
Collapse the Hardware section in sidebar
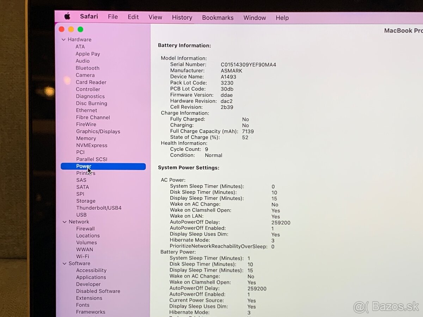point(64,39)
